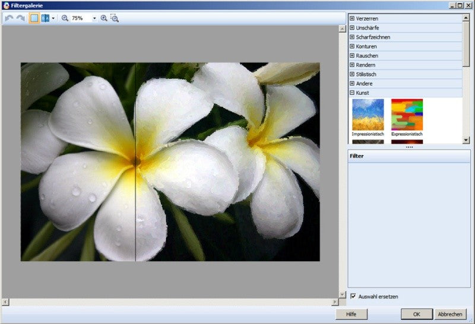Expand the Rendern filter category

352,65
